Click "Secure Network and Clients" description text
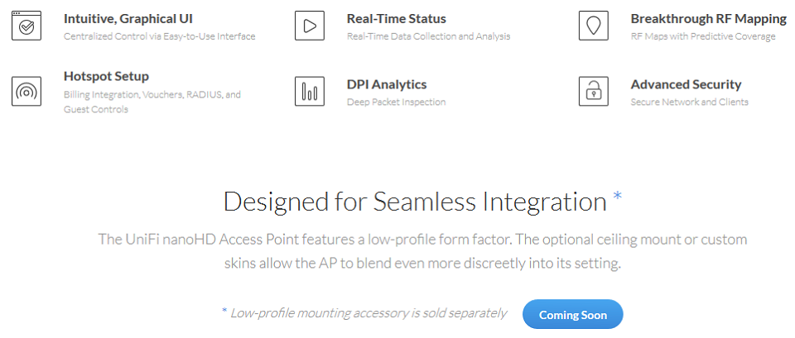This screenshot has height=338, width=795. pos(690,102)
